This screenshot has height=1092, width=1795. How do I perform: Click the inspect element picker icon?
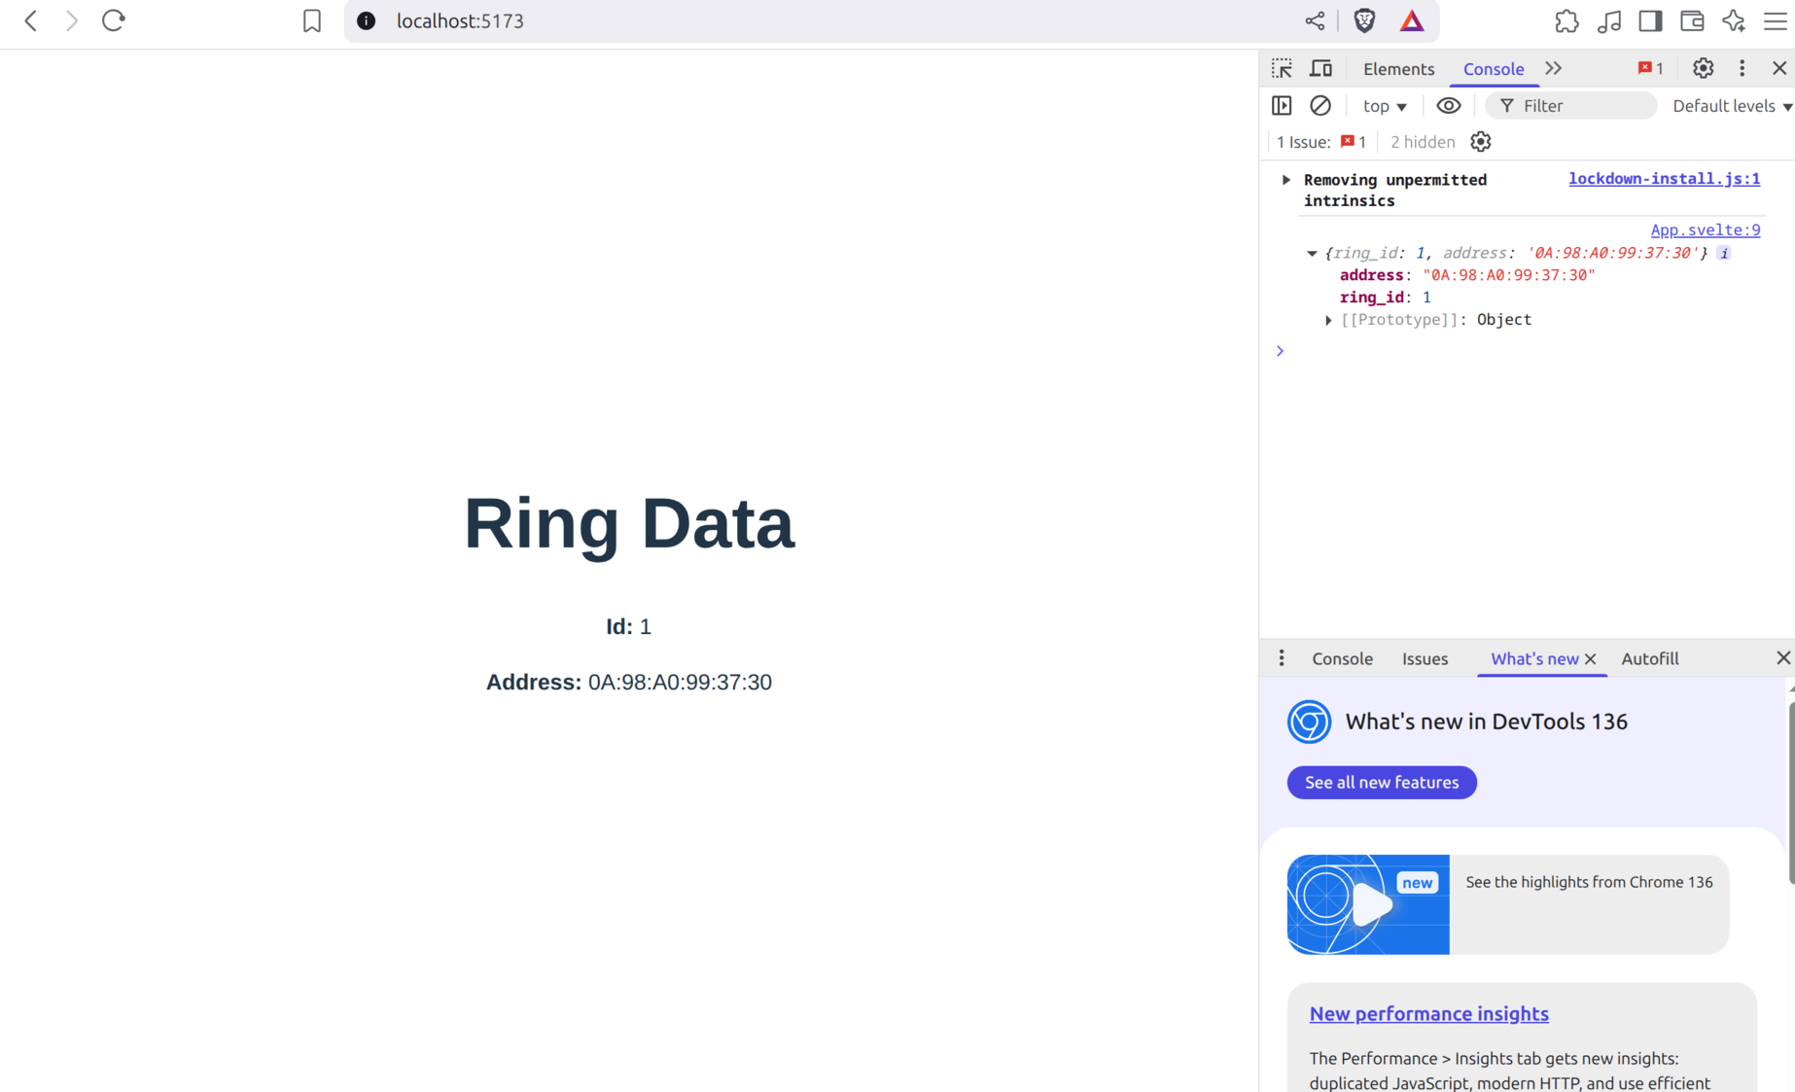(1282, 68)
